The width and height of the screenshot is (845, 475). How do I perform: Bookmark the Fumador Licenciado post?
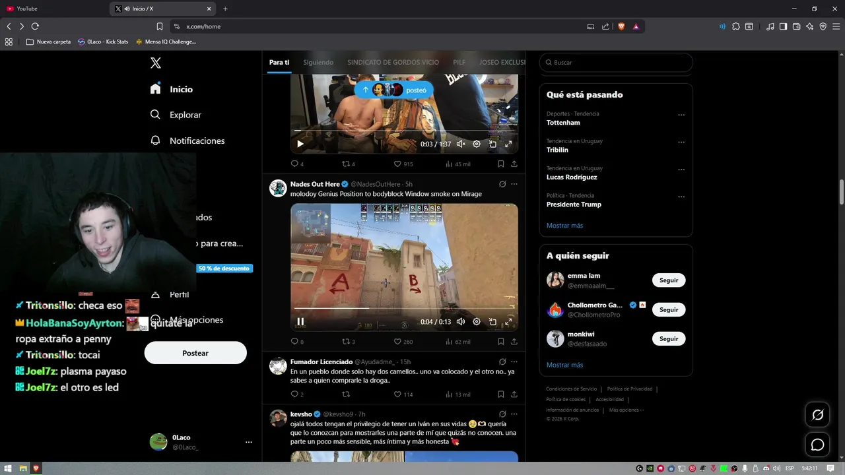501,395
